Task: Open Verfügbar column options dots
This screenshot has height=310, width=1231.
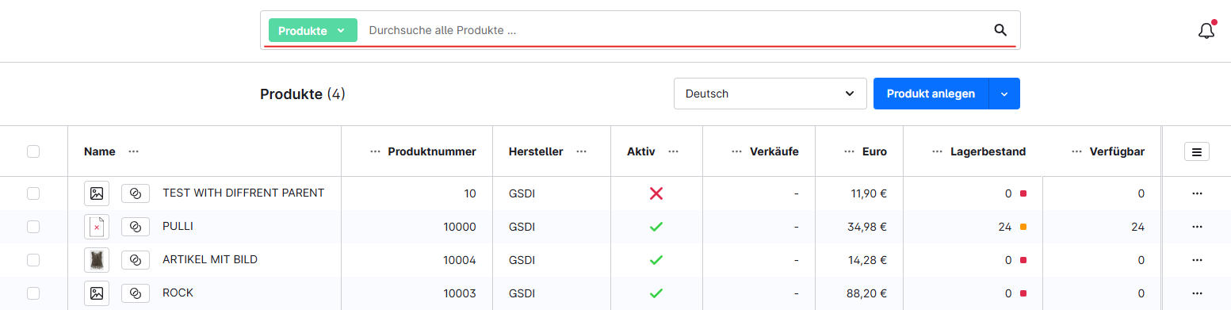Action: [x=1076, y=151]
